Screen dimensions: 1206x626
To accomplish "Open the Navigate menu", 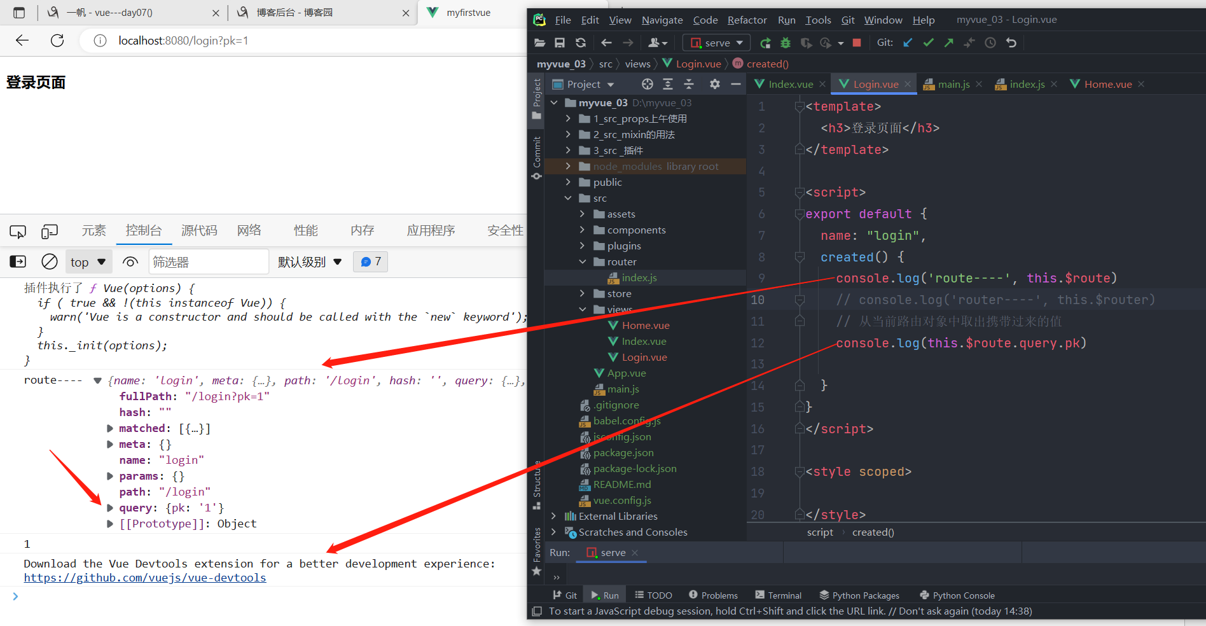I will (x=662, y=20).
